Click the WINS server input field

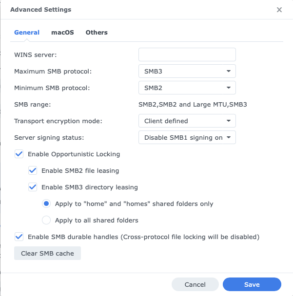tap(187, 55)
